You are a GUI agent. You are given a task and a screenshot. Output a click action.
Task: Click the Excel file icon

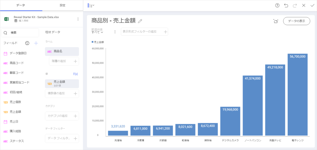(x=7, y=19)
